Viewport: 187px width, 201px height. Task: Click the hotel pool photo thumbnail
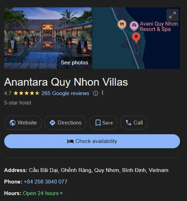tap(48, 38)
